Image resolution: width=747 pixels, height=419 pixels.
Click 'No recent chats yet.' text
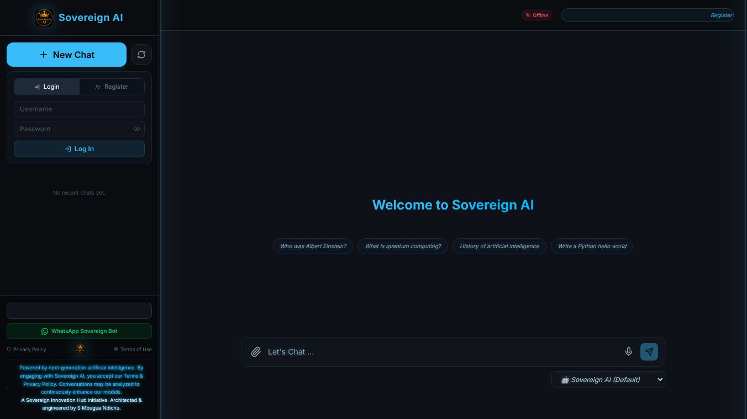coord(79,193)
